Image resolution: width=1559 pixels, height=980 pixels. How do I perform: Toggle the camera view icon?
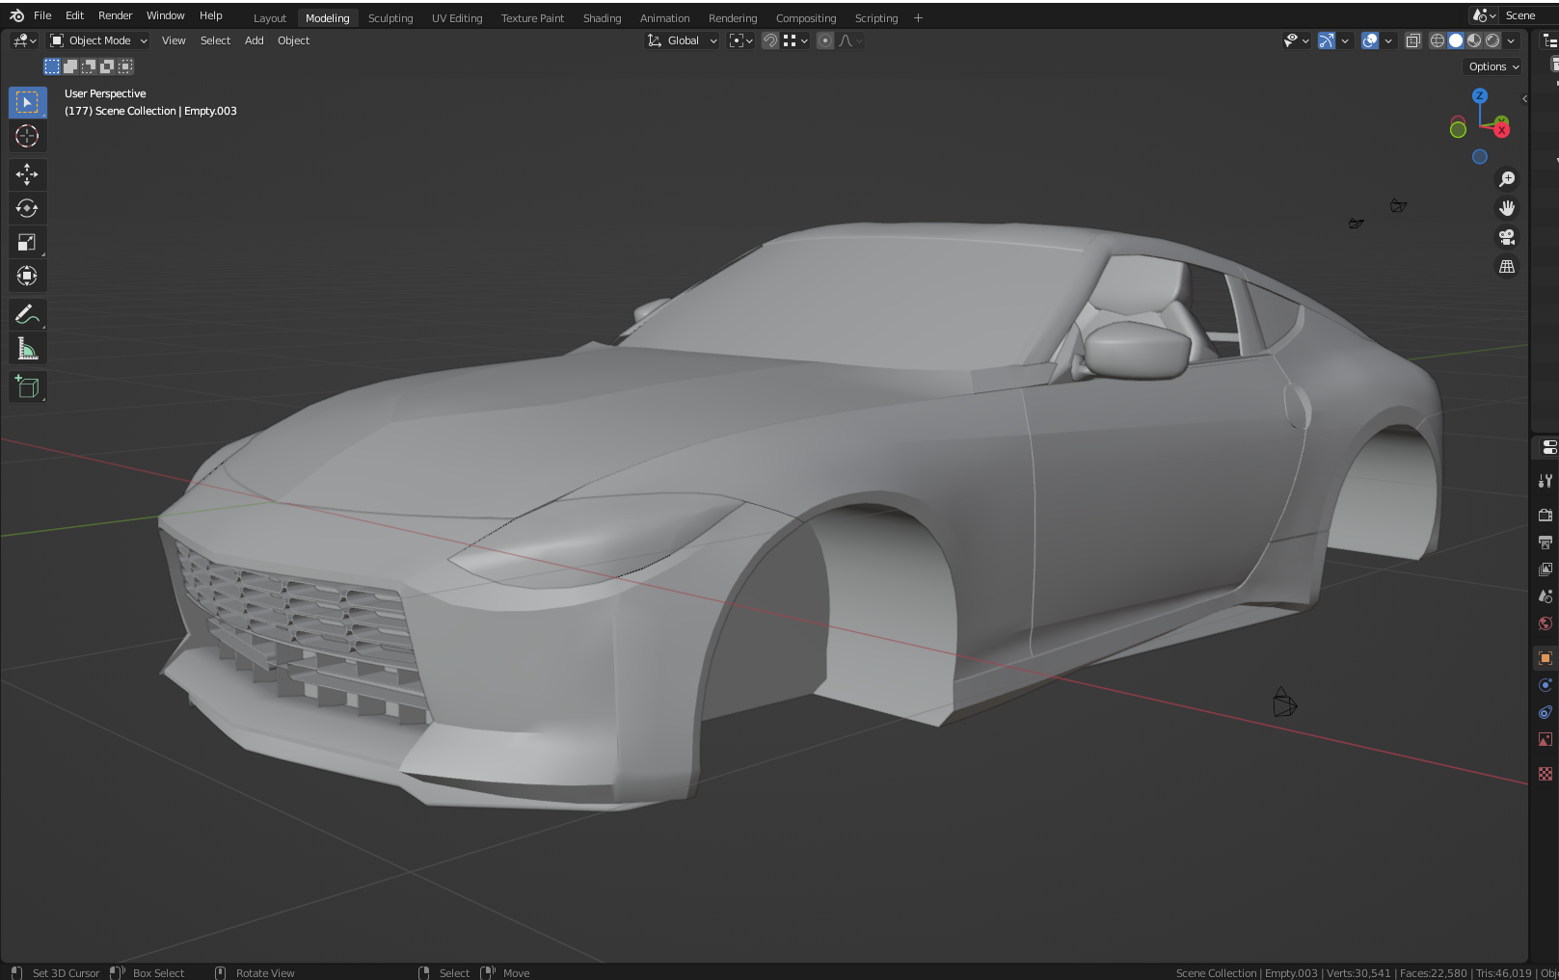tap(1507, 237)
